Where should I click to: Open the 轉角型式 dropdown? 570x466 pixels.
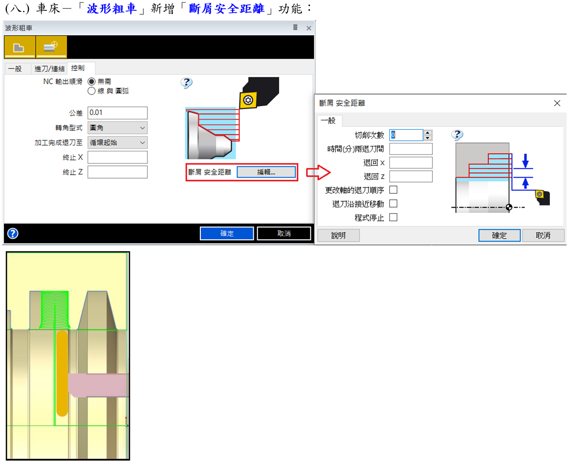pos(118,128)
